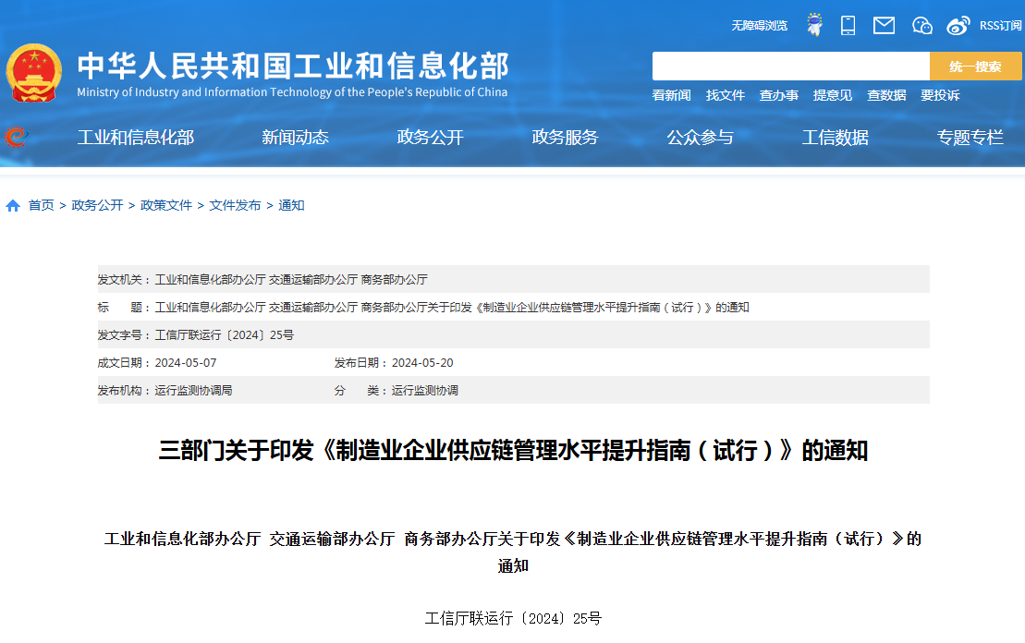The width and height of the screenshot is (1025, 643).
Task: Click the search input field
Action: click(791, 66)
